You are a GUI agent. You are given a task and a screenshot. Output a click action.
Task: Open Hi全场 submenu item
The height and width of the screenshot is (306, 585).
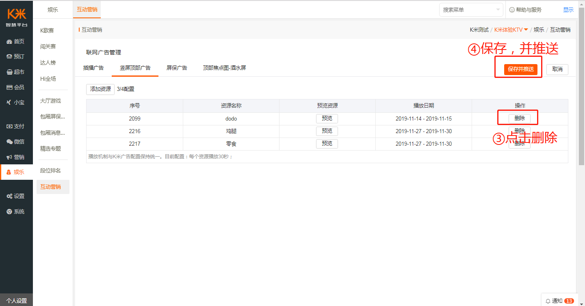pyautogui.click(x=48, y=79)
